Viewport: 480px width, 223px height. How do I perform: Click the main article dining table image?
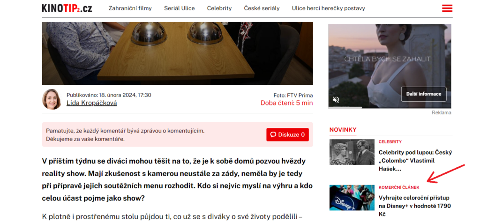pos(178,53)
